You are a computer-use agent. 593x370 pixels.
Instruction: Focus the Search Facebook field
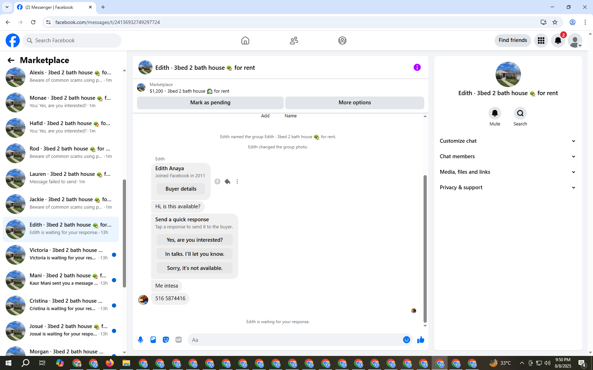click(72, 41)
